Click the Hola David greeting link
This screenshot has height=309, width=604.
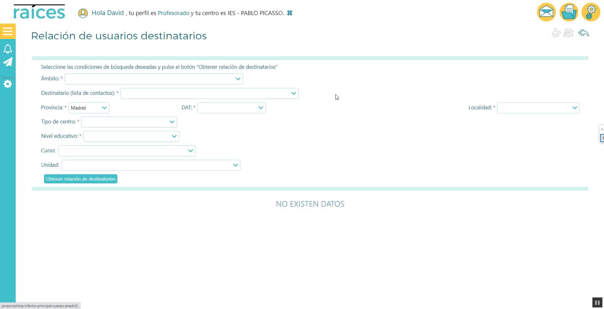[x=108, y=13]
